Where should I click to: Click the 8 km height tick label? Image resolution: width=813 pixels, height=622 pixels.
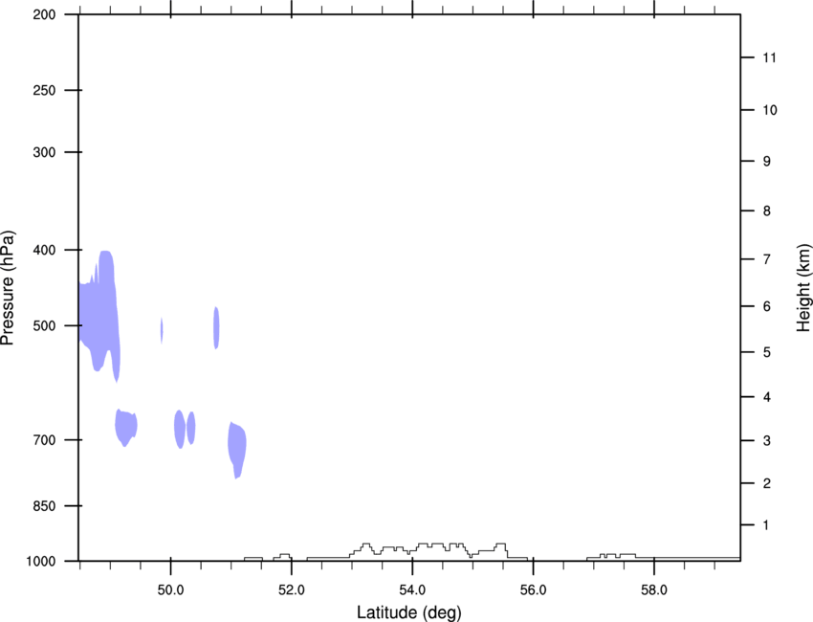click(x=766, y=211)
